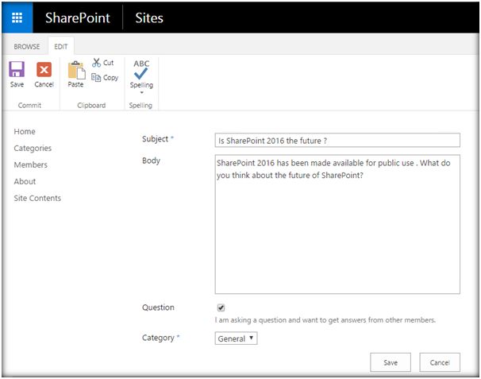The height and width of the screenshot is (379, 481).
Task: Click the red Cancel ribbon icon
Action: (44, 70)
